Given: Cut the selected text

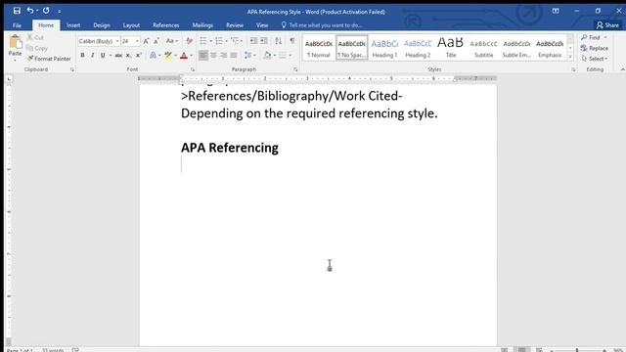Looking at the screenshot, I should click(35, 37).
